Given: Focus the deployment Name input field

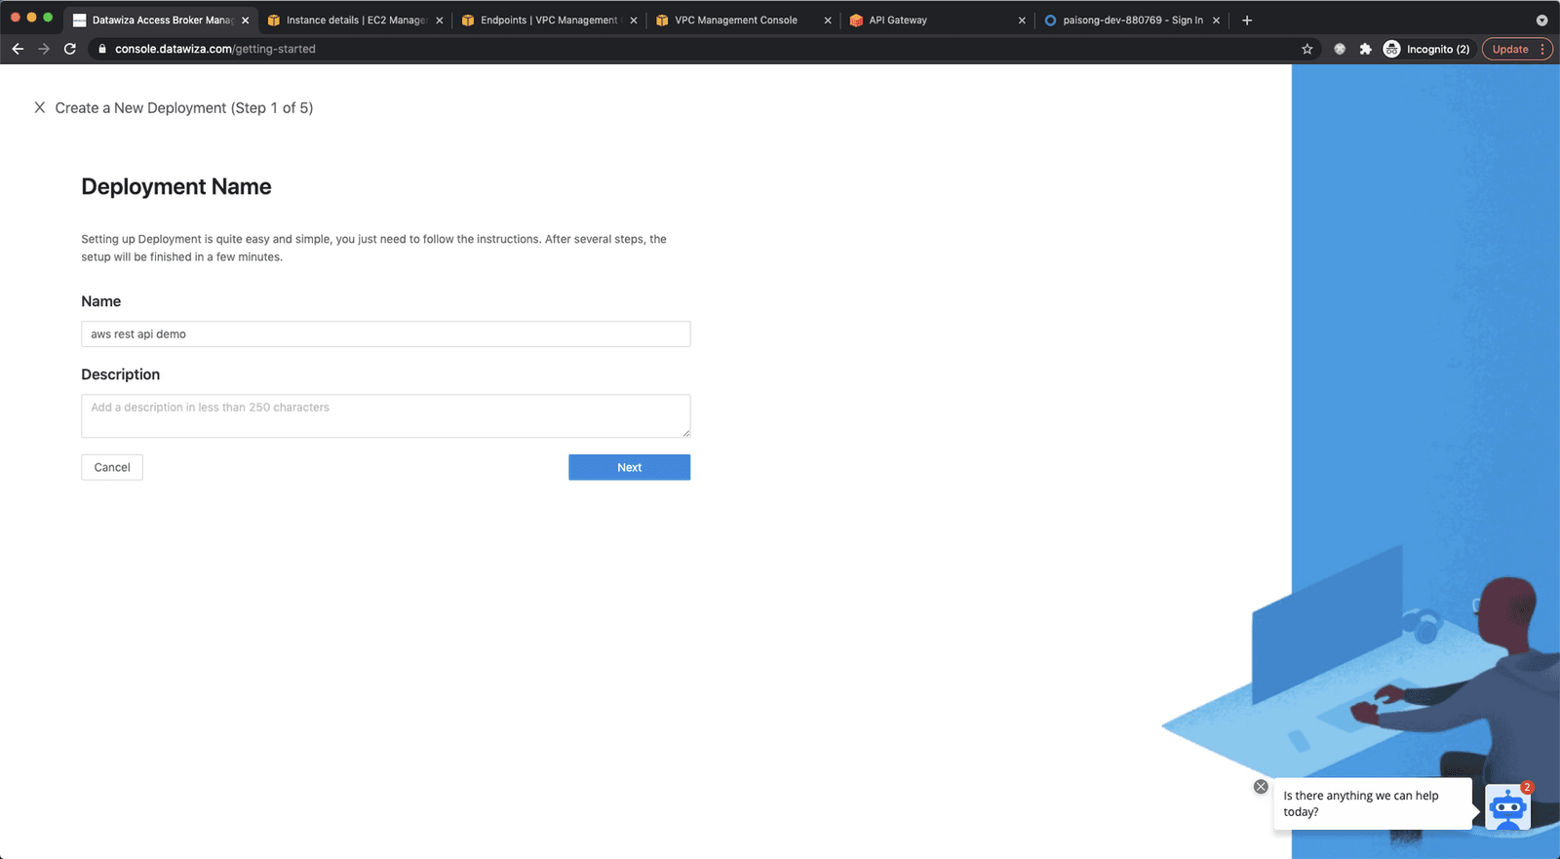Looking at the screenshot, I should tap(385, 333).
